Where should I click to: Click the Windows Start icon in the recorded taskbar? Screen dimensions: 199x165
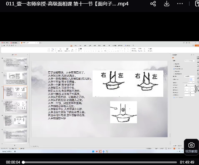pos(93,151)
